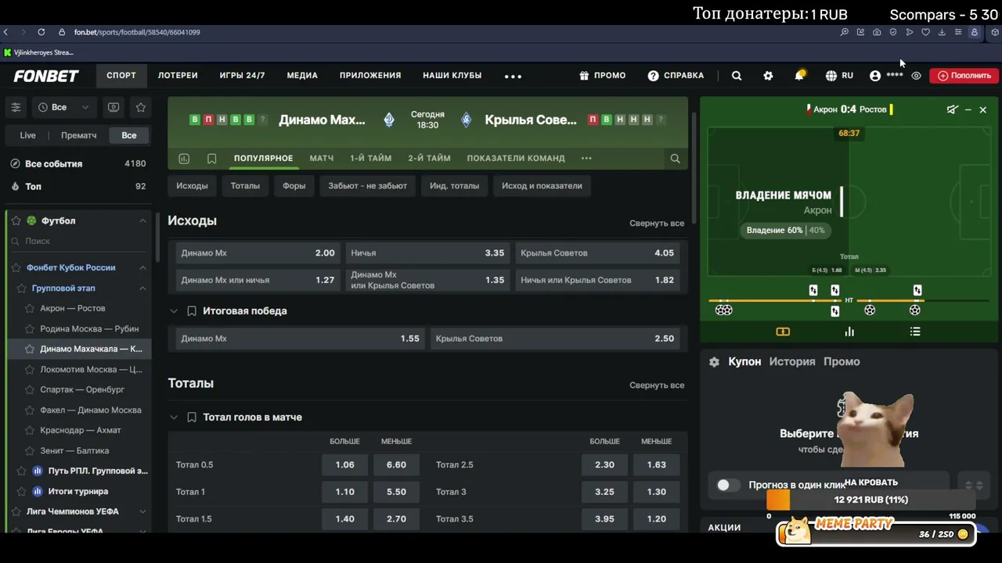Collapse the Групповой этап group
The width and height of the screenshot is (1002, 563).
(x=142, y=289)
